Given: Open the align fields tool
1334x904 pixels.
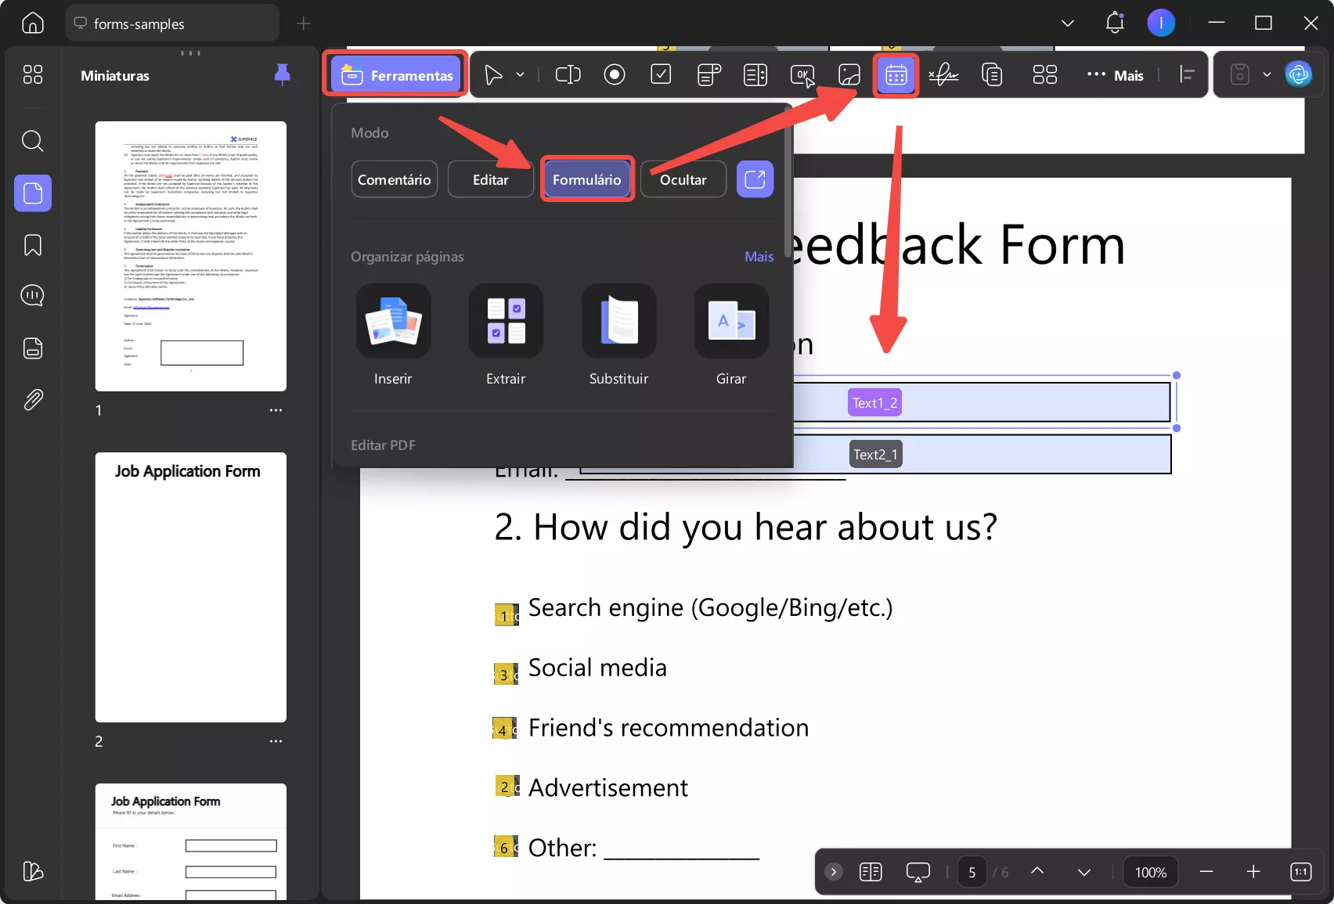Looking at the screenshot, I should click(x=1188, y=75).
